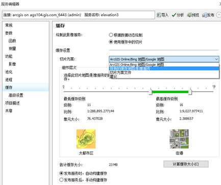Open the 函数 sub-page in sidebar
221x185 pixels.
[x=12, y=41]
